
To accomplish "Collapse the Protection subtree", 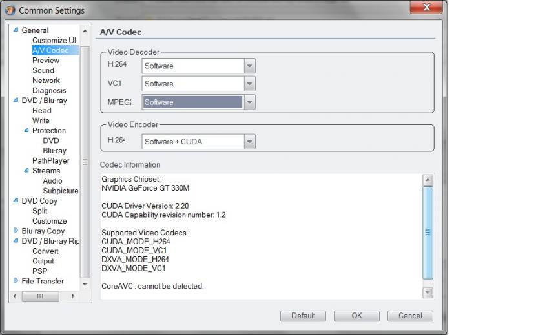I will click(x=26, y=130).
